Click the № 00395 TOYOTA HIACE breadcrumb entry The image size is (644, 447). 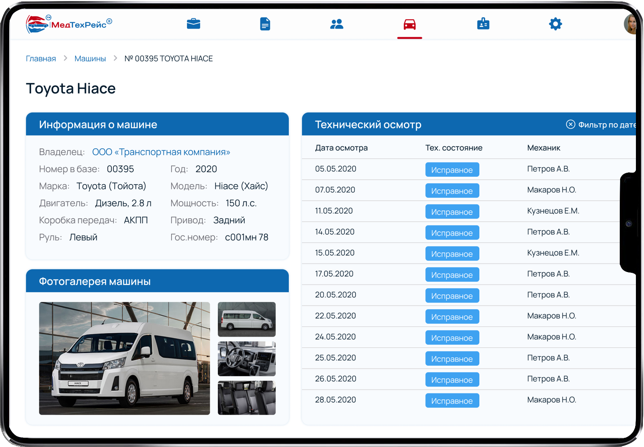[x=169, y=58]
